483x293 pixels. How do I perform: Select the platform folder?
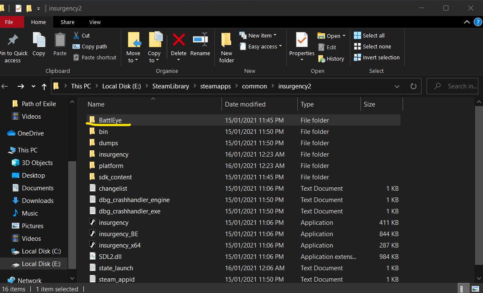tap(111, 166)
